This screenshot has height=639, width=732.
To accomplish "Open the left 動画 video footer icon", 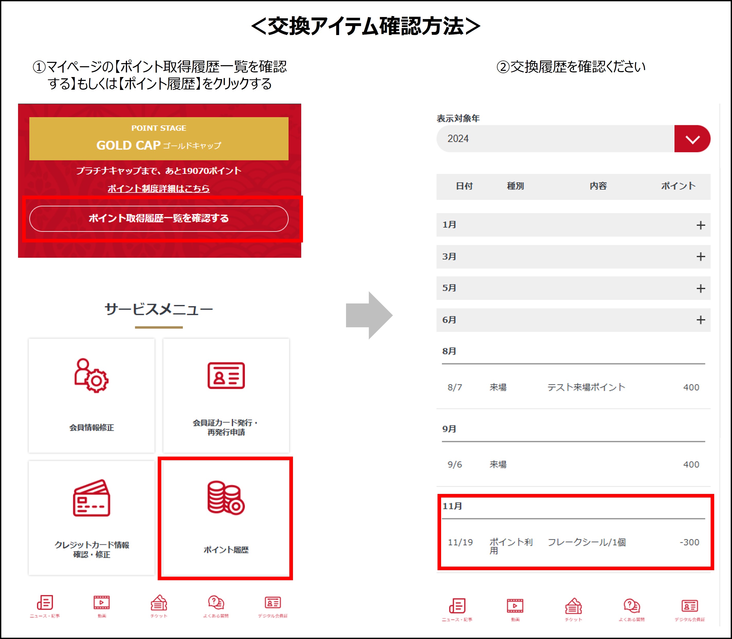I will pos(102,603).
